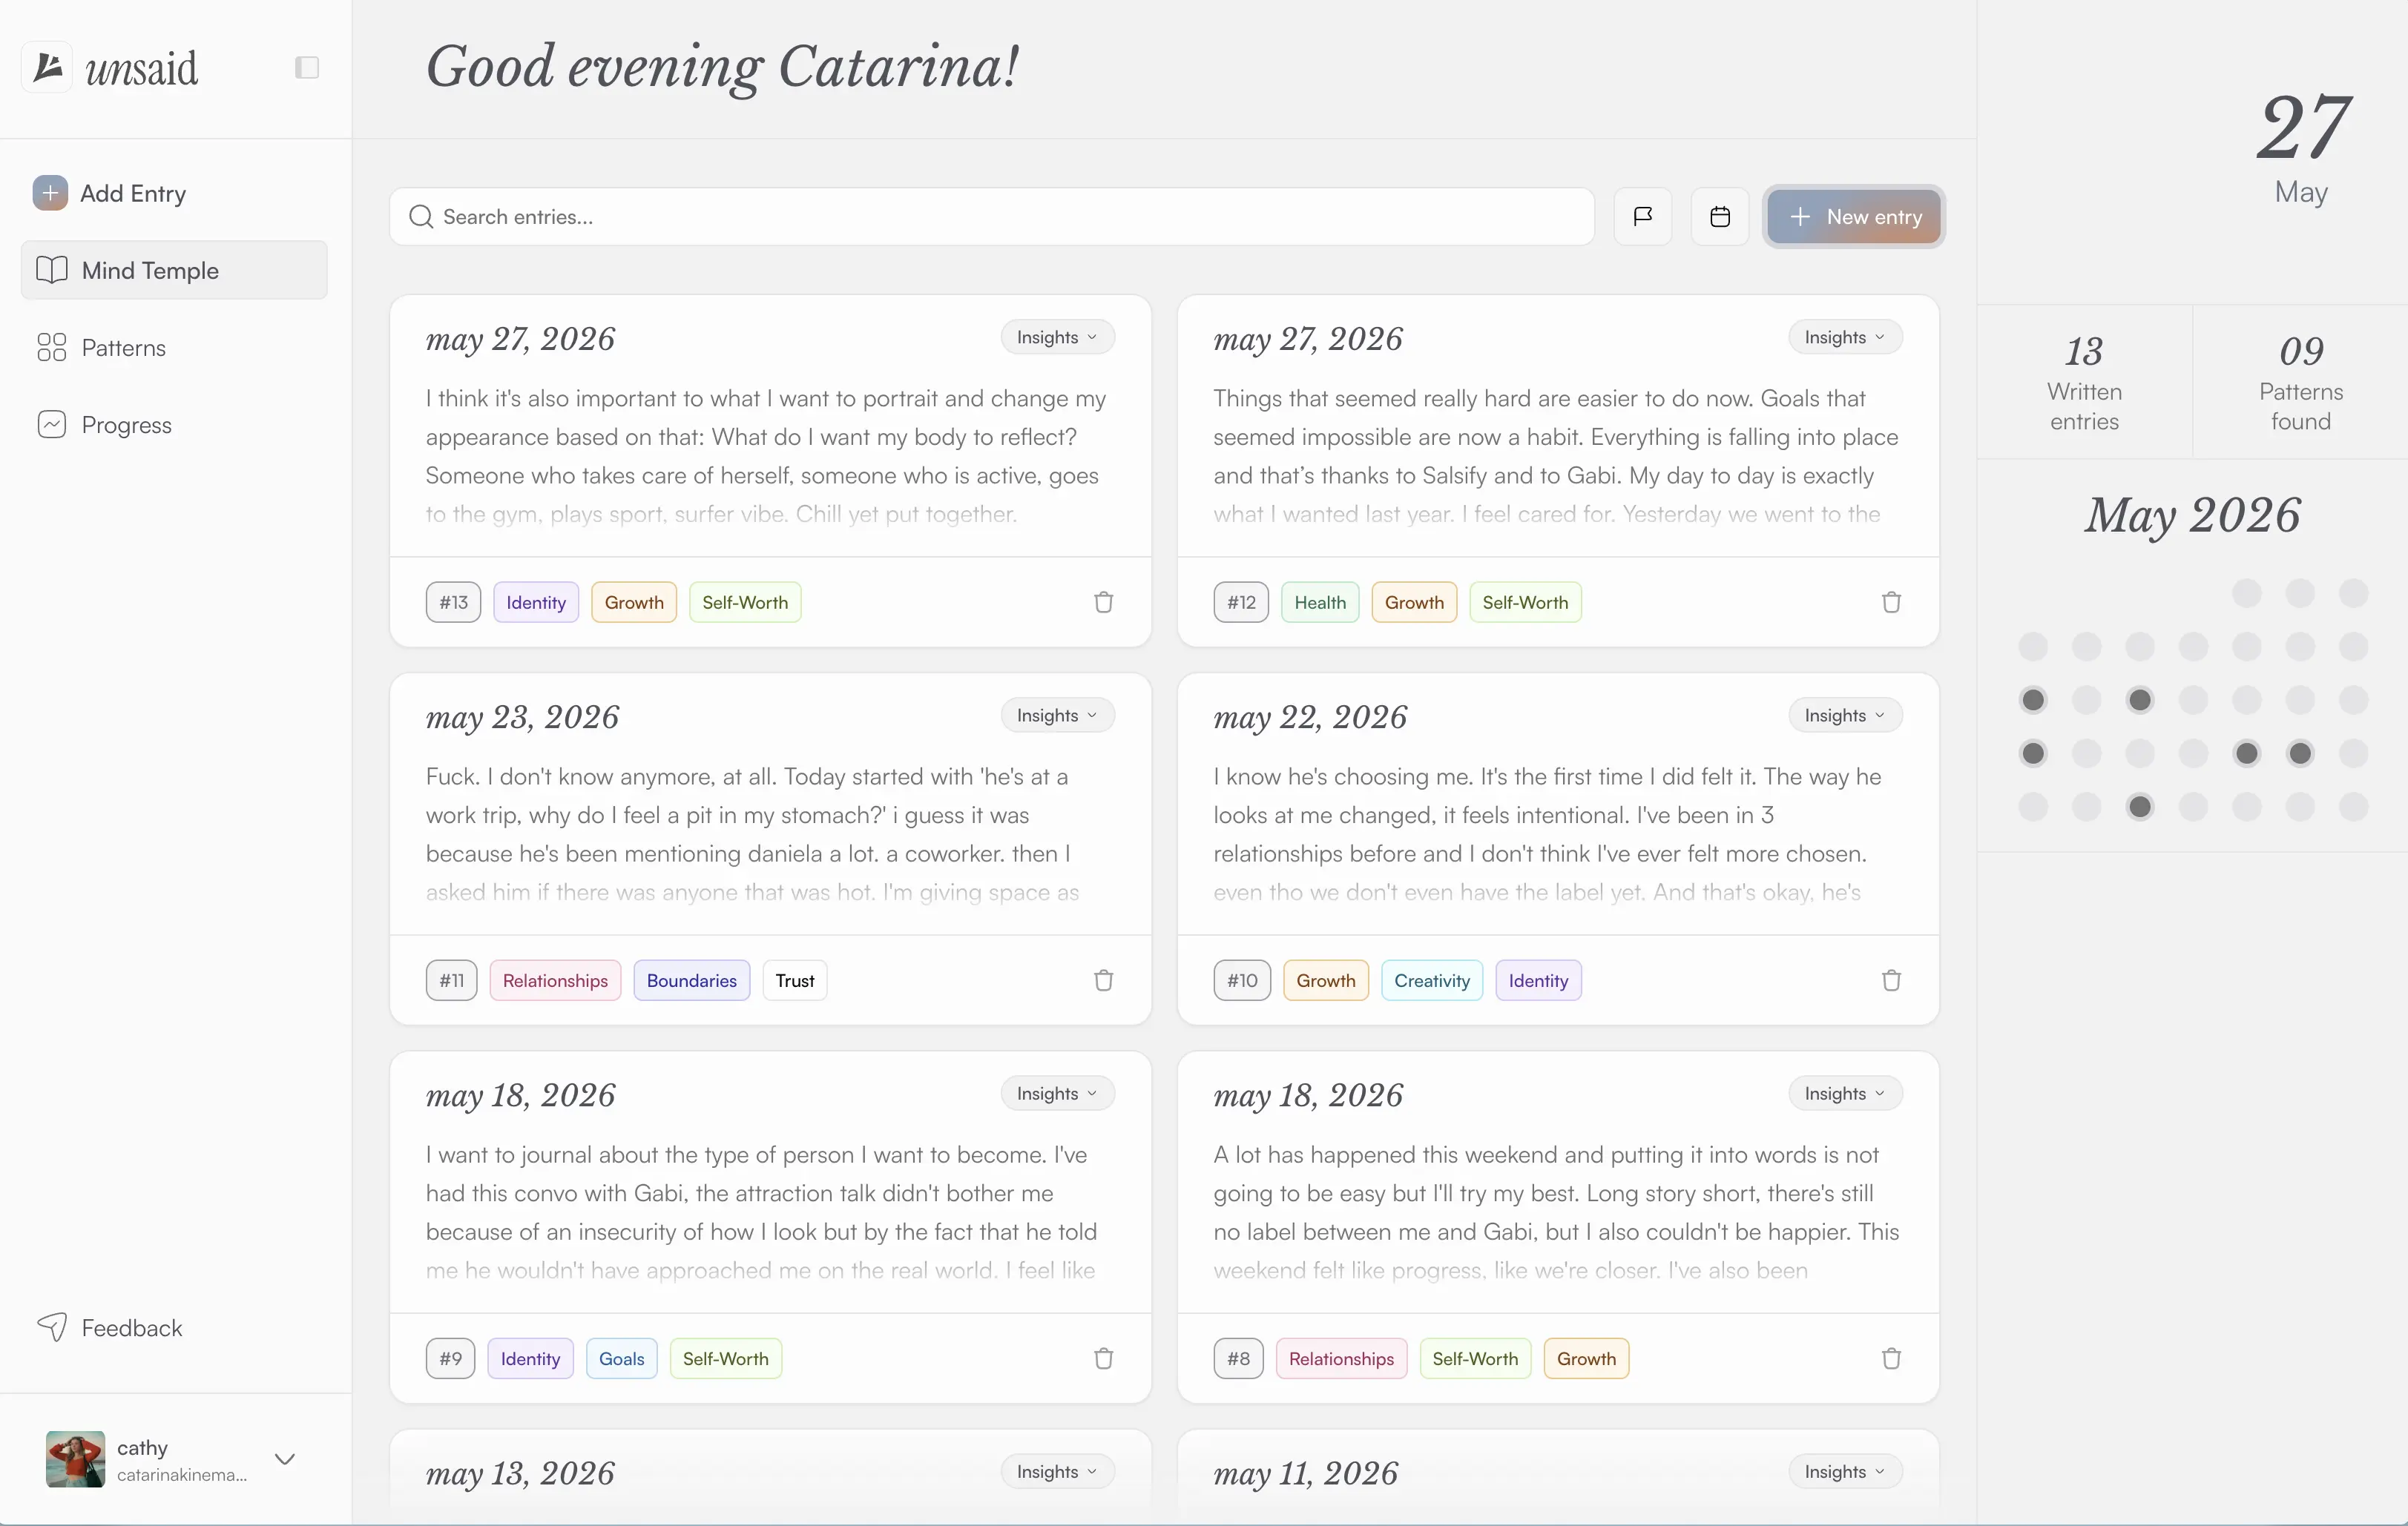Delete entry #10 with trash icon
Image resolution: width=2408 pixels, height=1526 pixels.
click(1891, 980)
